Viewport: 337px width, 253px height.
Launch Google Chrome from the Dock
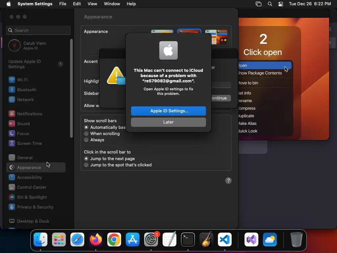tap(114, 239)
